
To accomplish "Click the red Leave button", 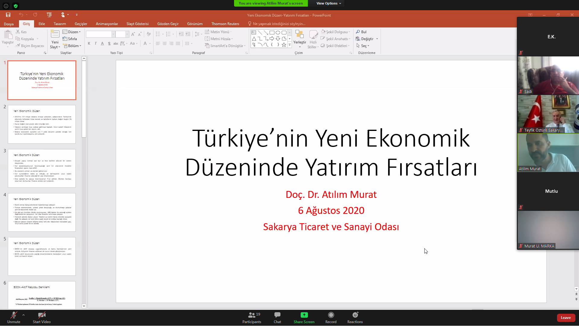I will click(565, 318).
